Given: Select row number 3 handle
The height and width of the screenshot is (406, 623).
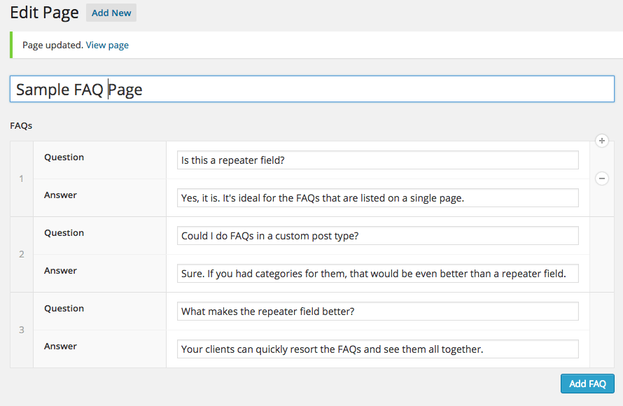Looking at the screenshot, I should pyautogui.click(x=22, y=330).
